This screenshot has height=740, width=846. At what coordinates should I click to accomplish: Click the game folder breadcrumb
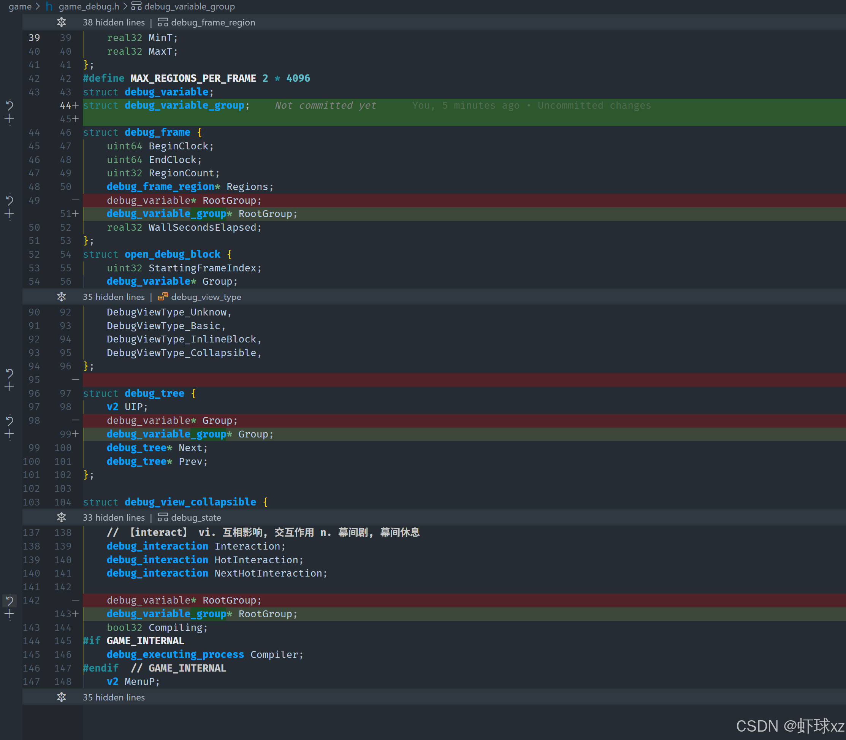pyautogui.click(x=20, y=6)
